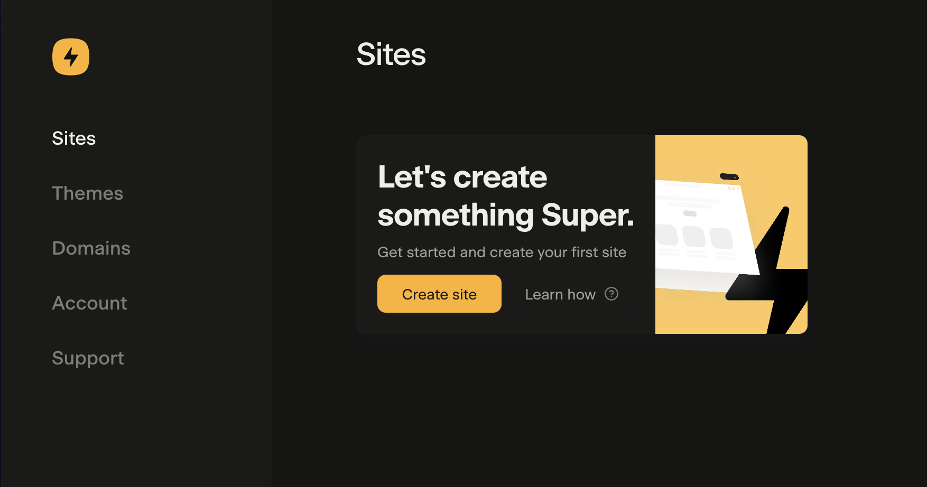Click the circled question icon beside Learn how
927x487 pixels.
[611, 294]
